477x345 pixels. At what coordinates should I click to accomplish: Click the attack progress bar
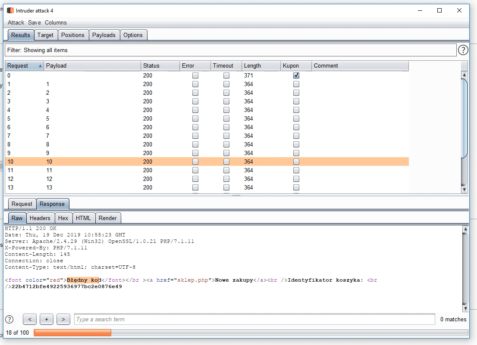(251, 333)
